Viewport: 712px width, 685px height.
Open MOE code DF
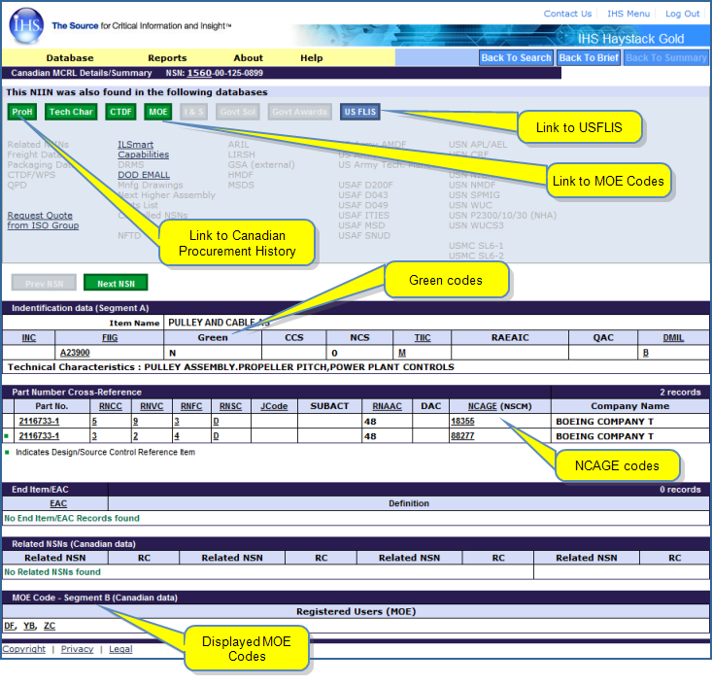(x=9, y=626)
